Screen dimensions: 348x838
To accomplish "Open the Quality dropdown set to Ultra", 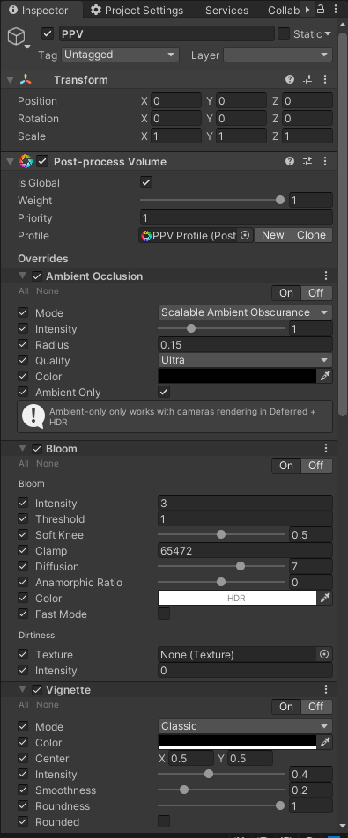I will 245,360.
